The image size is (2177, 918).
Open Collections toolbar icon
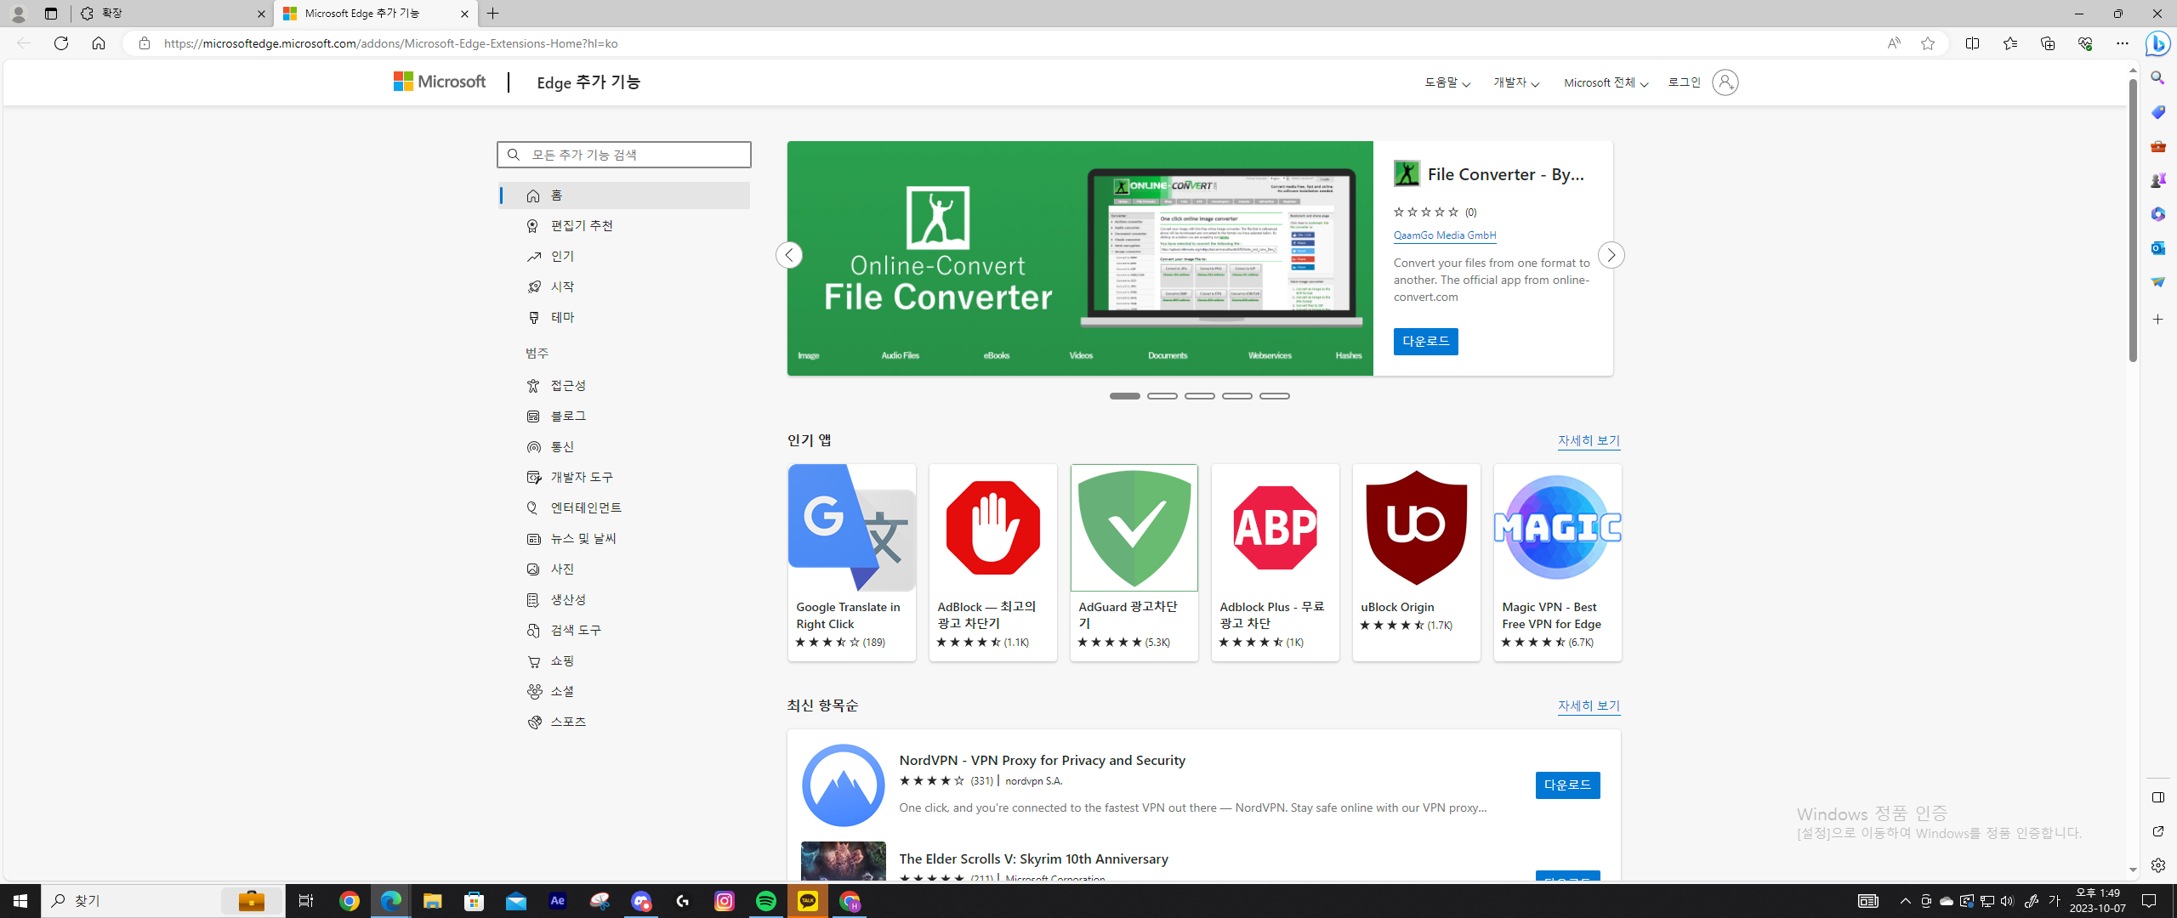click(2047, 43)
